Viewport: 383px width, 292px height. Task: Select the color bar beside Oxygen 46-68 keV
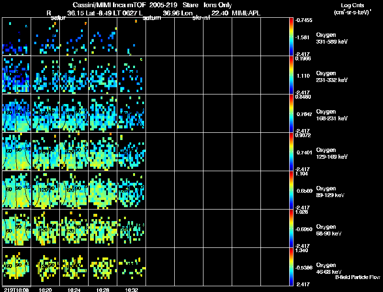coord(292,267)
